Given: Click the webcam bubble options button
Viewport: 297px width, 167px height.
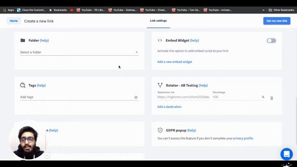Looking at the screenshot, I should pos(47,155).
